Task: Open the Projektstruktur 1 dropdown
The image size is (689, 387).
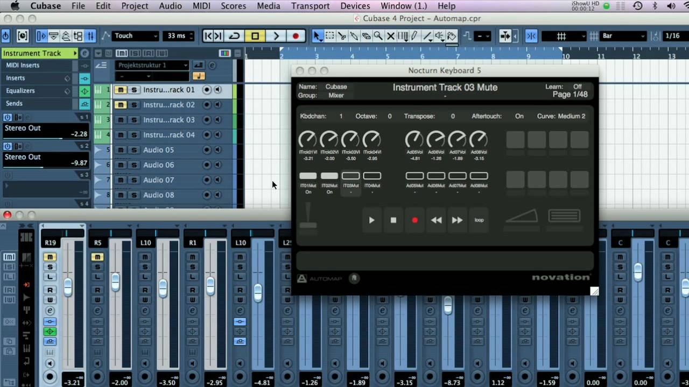Action: (x=152, y=65)
